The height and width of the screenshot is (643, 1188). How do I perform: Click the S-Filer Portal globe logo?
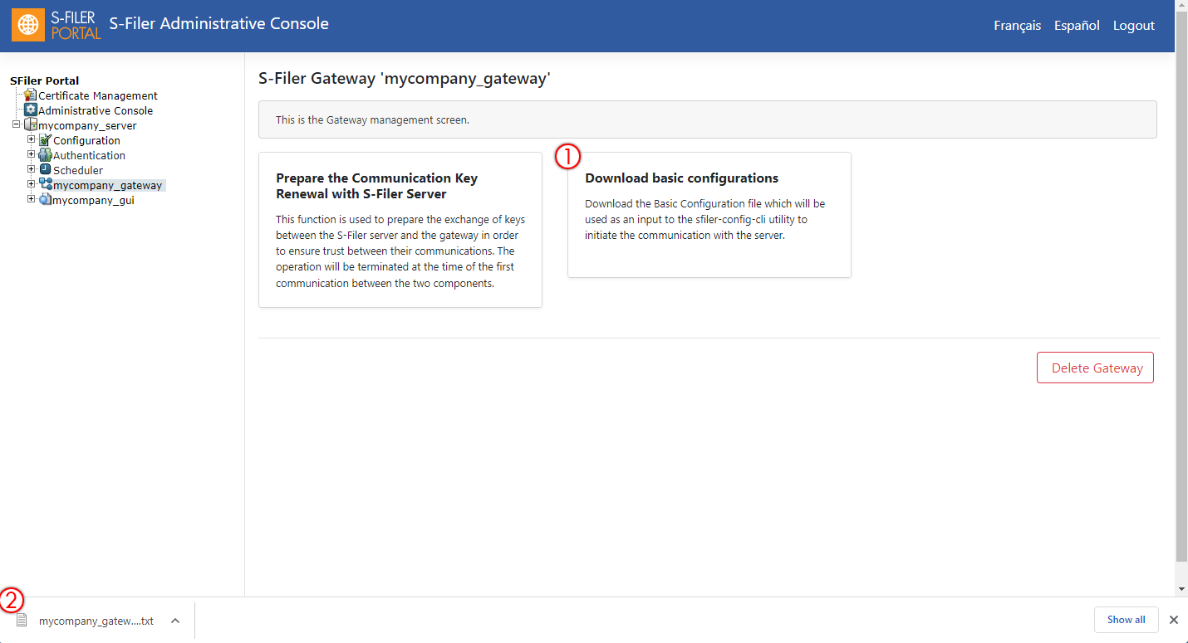pos(28,25)
